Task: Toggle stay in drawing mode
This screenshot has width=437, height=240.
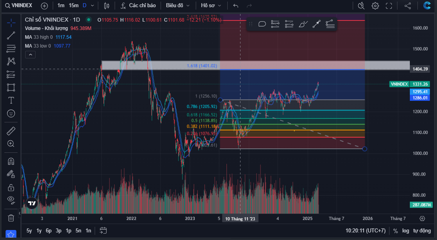Action: (x=11, y=174)
